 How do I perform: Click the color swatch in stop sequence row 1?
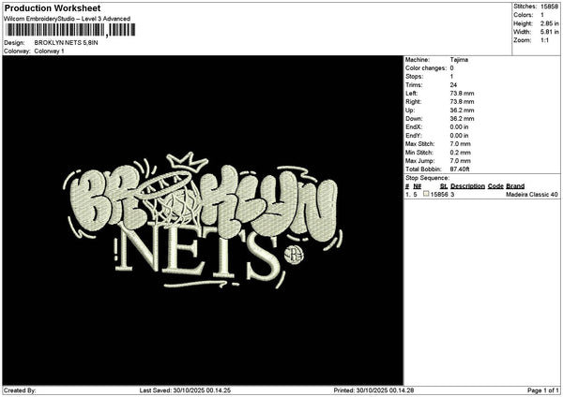426,194
